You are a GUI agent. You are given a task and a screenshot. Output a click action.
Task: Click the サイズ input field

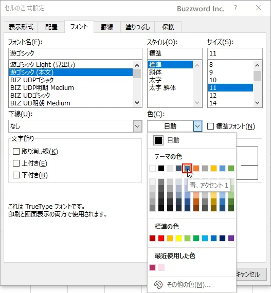coord(235,53)
